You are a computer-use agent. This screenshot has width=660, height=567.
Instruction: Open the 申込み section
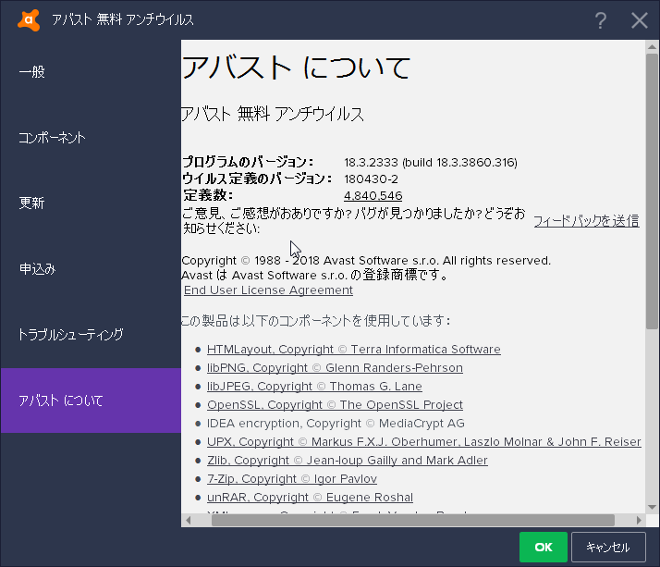(x=91, y=269)
